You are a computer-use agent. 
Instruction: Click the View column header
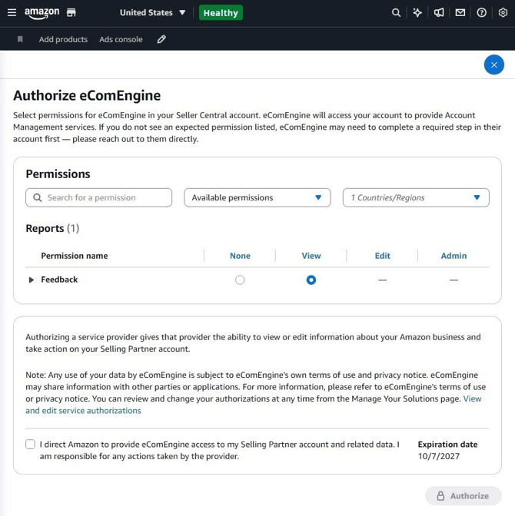311,256
